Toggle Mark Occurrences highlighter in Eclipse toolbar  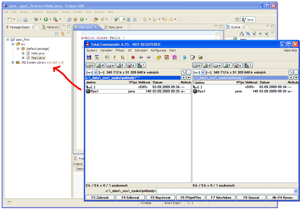coord(122,19)
